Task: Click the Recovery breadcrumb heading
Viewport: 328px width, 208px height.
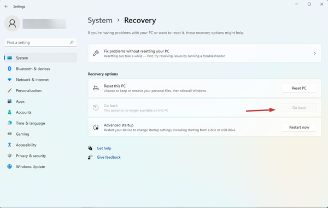Action: coord(140,20)
